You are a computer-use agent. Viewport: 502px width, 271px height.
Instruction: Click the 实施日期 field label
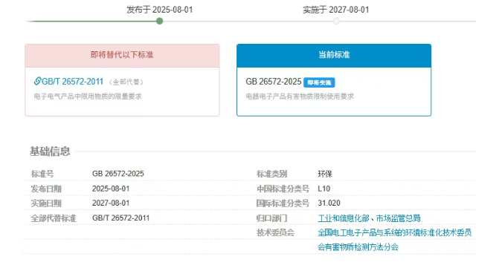46,203
